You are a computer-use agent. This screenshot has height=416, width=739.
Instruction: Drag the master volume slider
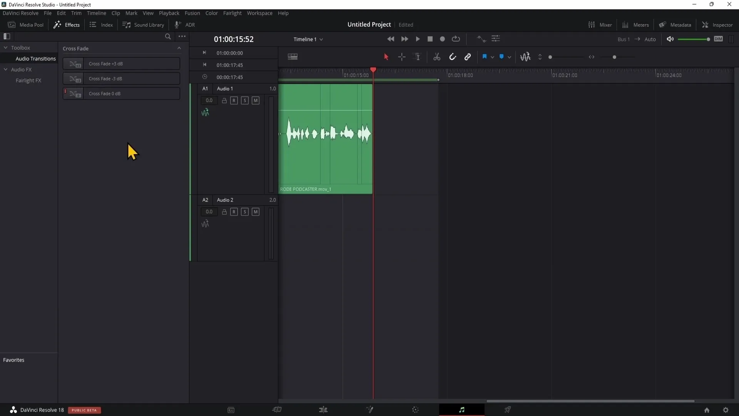pos(708,39)
